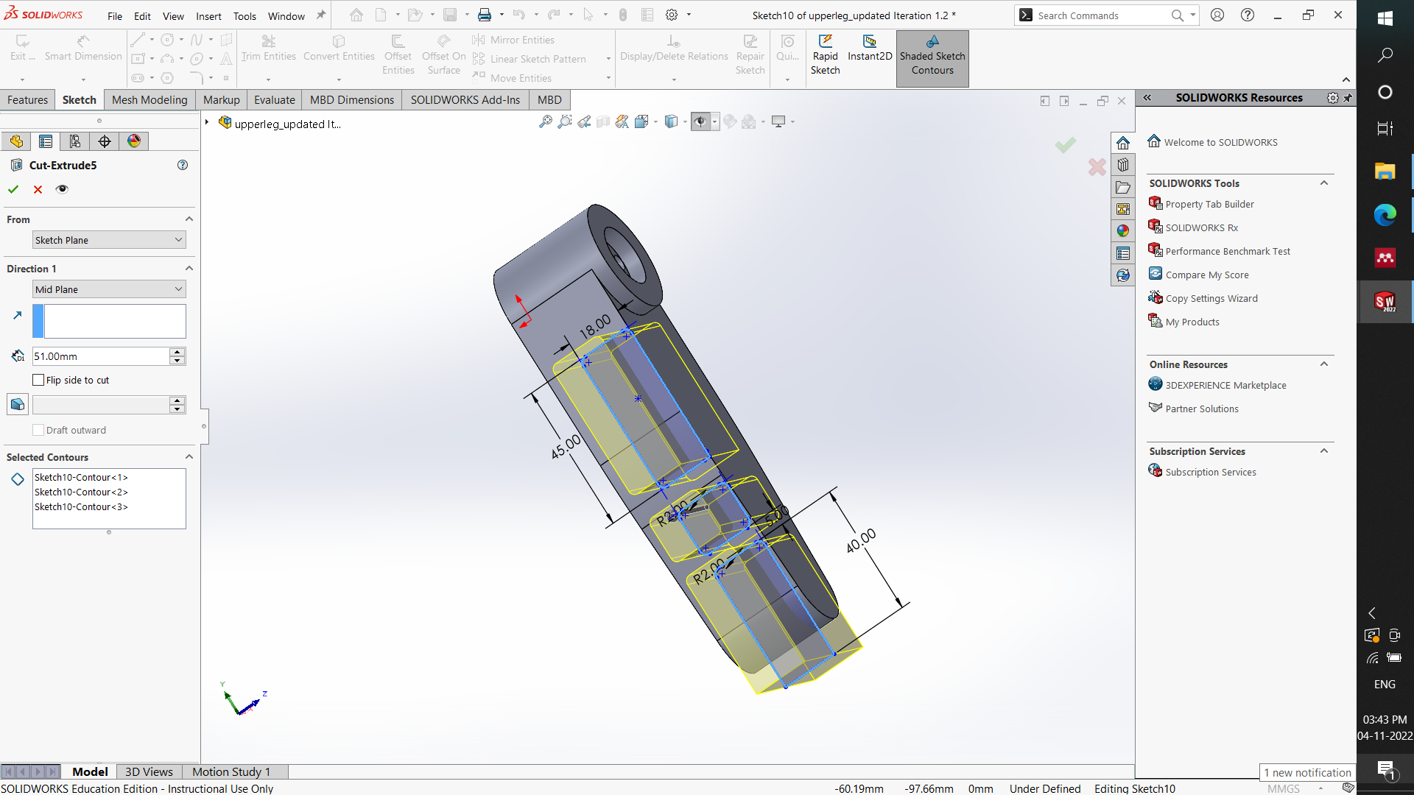
Task: Switch to the Evaluate tab
Action: (x=274, y=99)
